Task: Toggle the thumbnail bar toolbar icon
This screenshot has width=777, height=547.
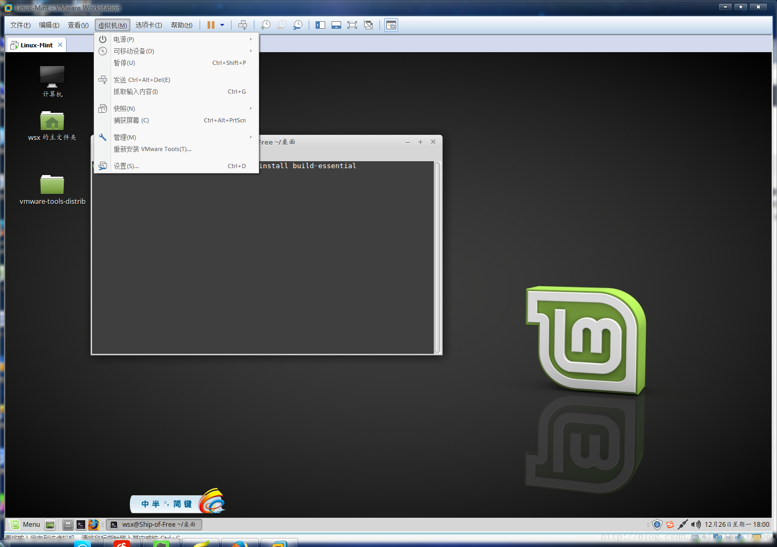Action: [x=336, y=25]
